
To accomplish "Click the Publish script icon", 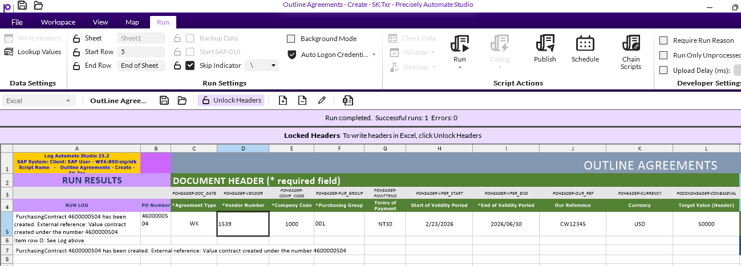I will (545, 43).
